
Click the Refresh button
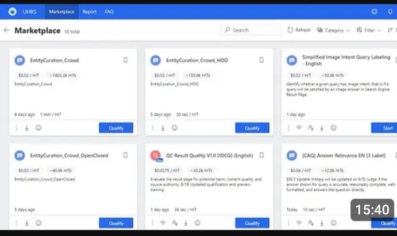coord(299,30)
